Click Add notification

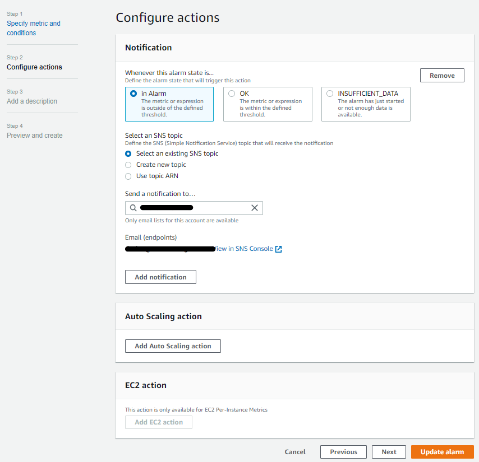tap(160, 277)
